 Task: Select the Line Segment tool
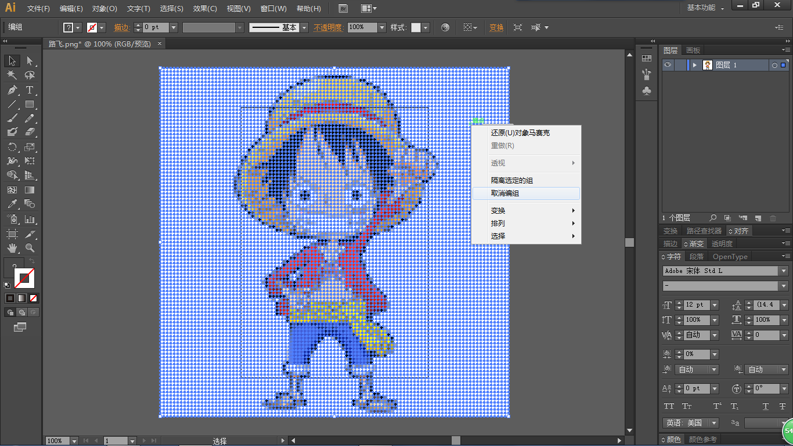click(x=12, y=105)
